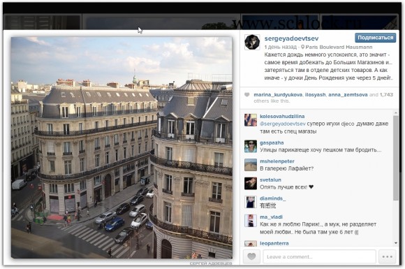Click gaspazha's comment avatar

(251, 147)
